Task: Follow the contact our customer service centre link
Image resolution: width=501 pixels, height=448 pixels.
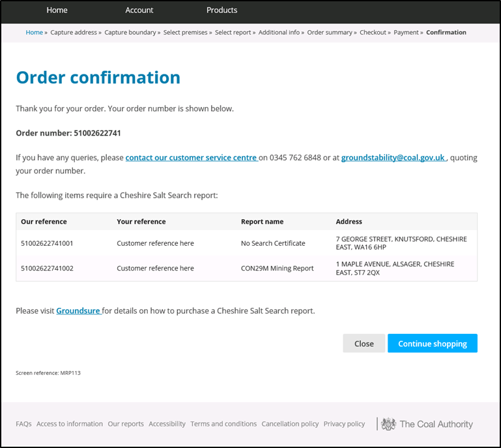Action: tap(191, 158)
